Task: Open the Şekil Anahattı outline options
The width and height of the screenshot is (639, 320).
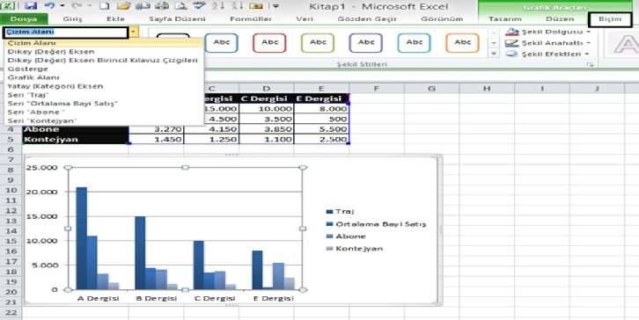Action: 547,43
